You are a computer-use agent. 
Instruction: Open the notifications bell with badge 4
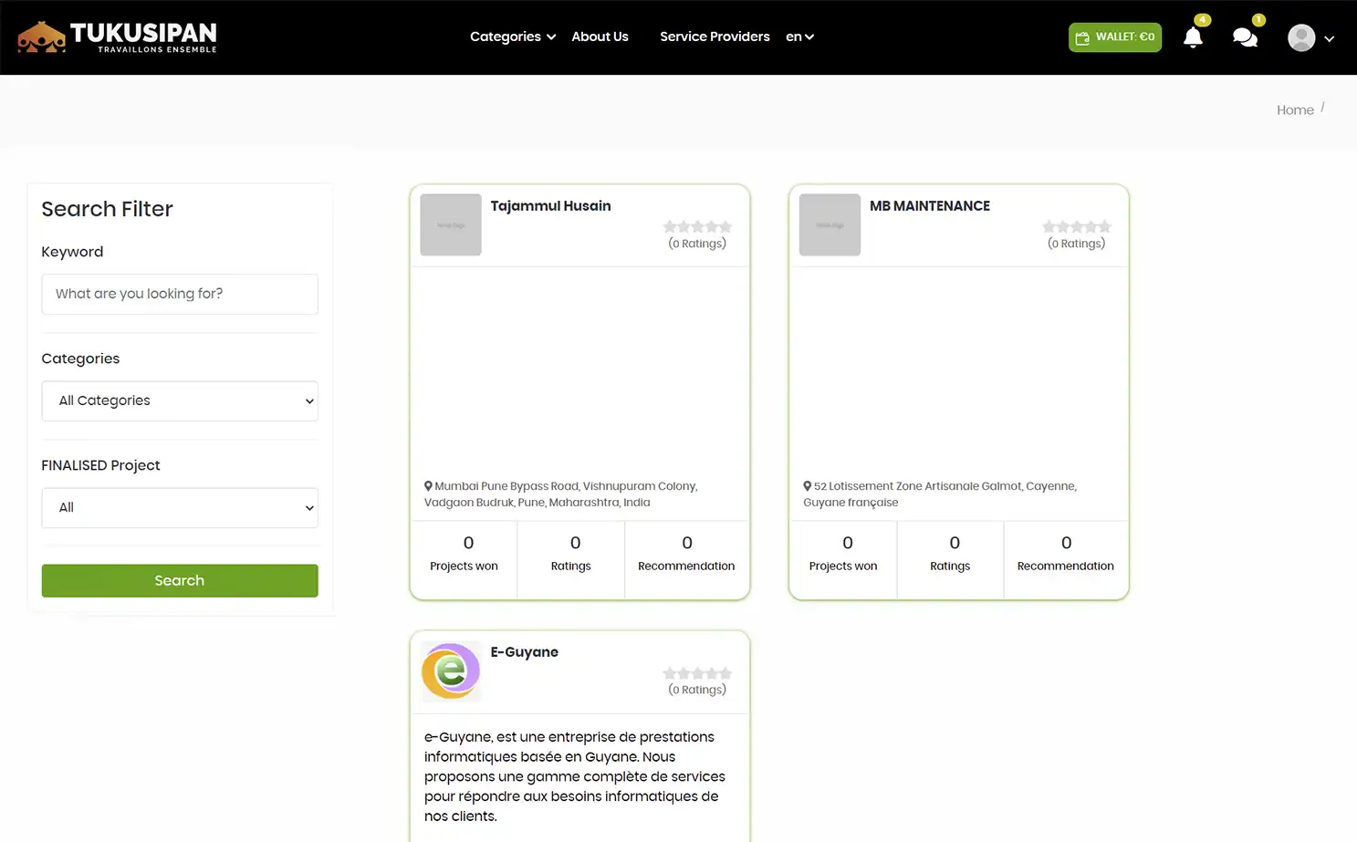point(1193,37)
